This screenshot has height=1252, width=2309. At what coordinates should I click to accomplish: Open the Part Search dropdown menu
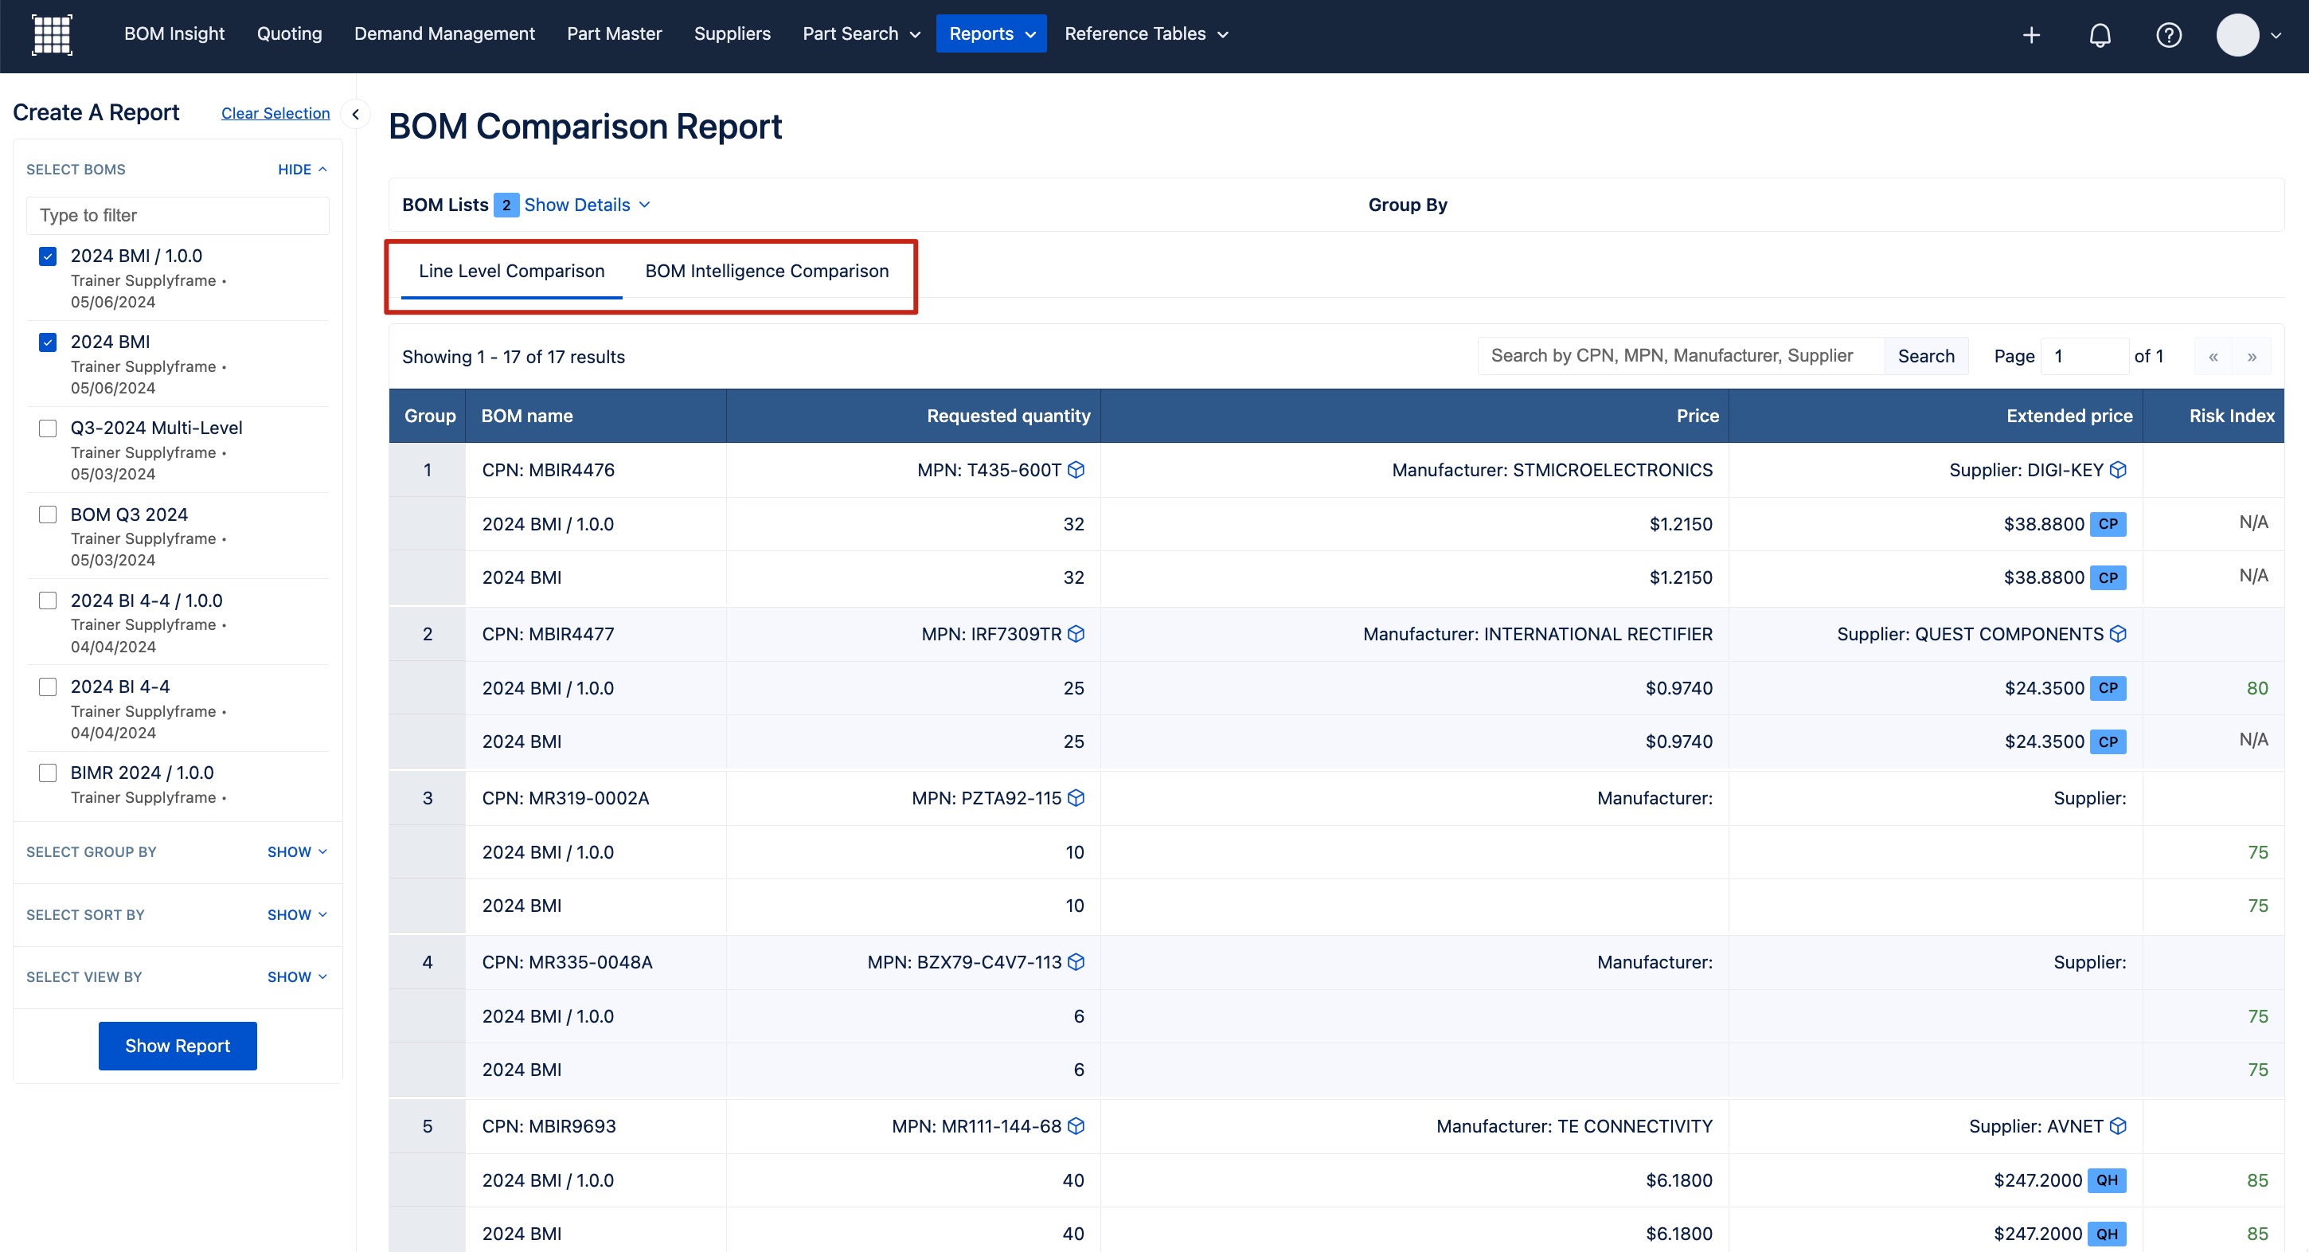click(861, 34)
